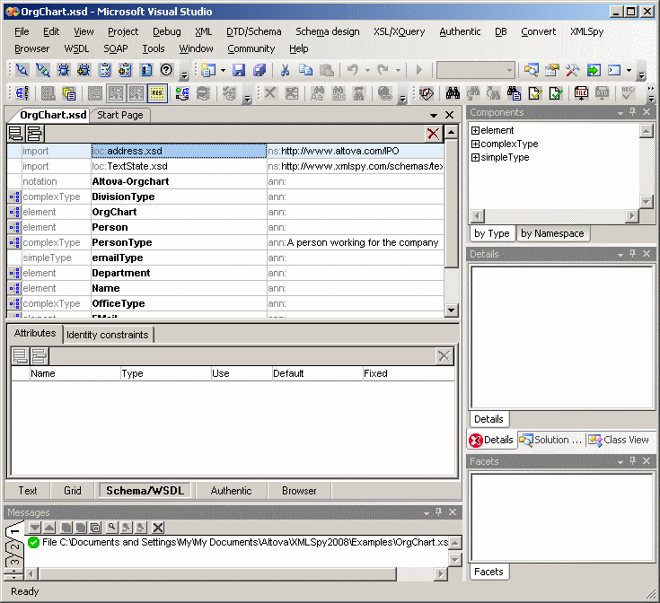Image resolution: width=660 pixels, height=603 pixels.
Task: Click the DivisionType complexType diagram icon
Action: [x=14, y=197]
